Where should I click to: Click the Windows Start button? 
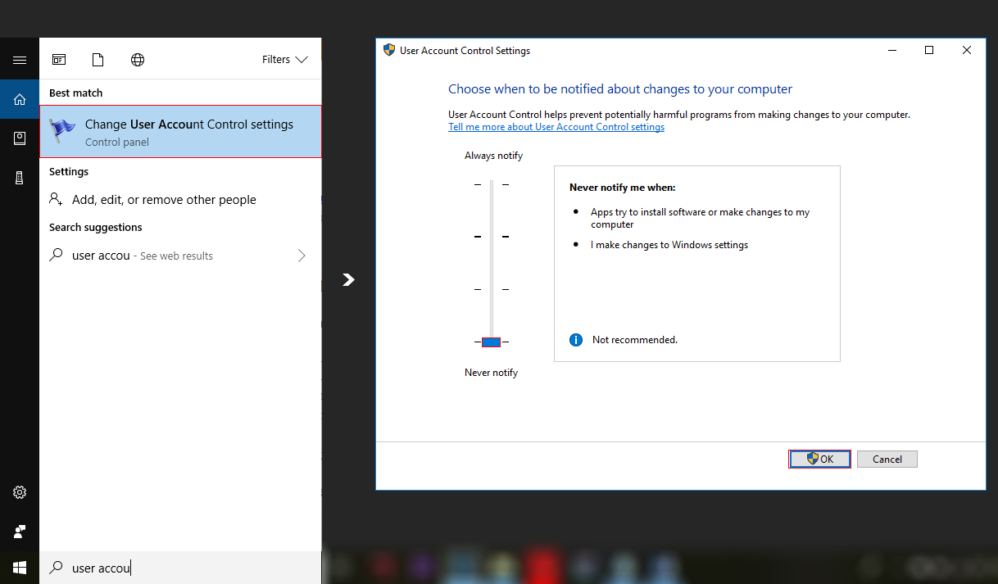point(20,567)
